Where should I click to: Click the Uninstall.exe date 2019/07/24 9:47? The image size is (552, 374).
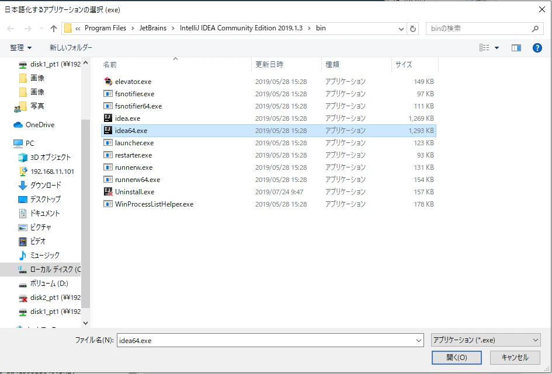(279, 192)
